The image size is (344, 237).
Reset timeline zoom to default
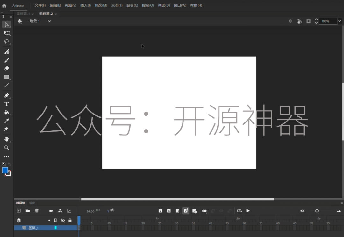point(302,211)
